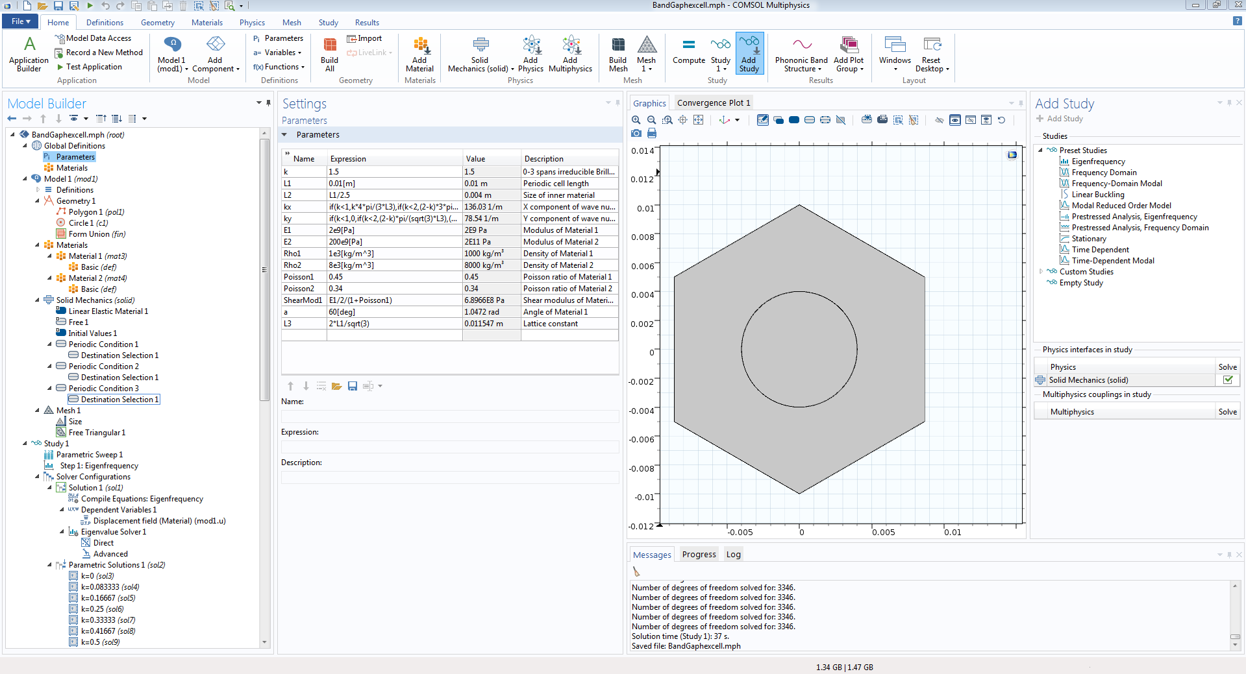Open the Variables dropdown in the ribbon

point(280,53)
